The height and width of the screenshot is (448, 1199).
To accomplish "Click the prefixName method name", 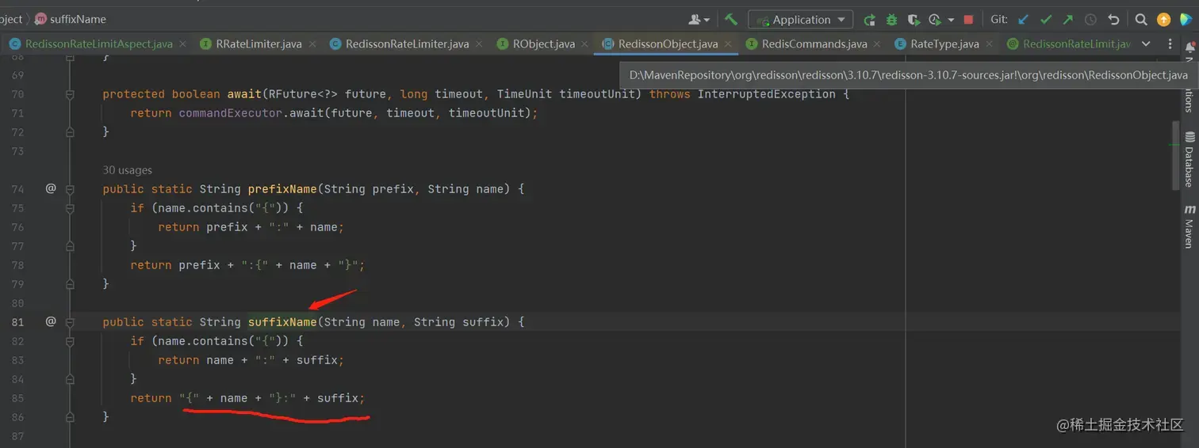I will pyautogui.click(x=282, y=189).
